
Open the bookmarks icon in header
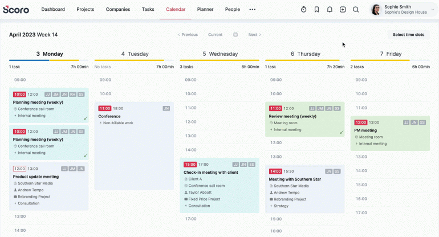point(316,10)
